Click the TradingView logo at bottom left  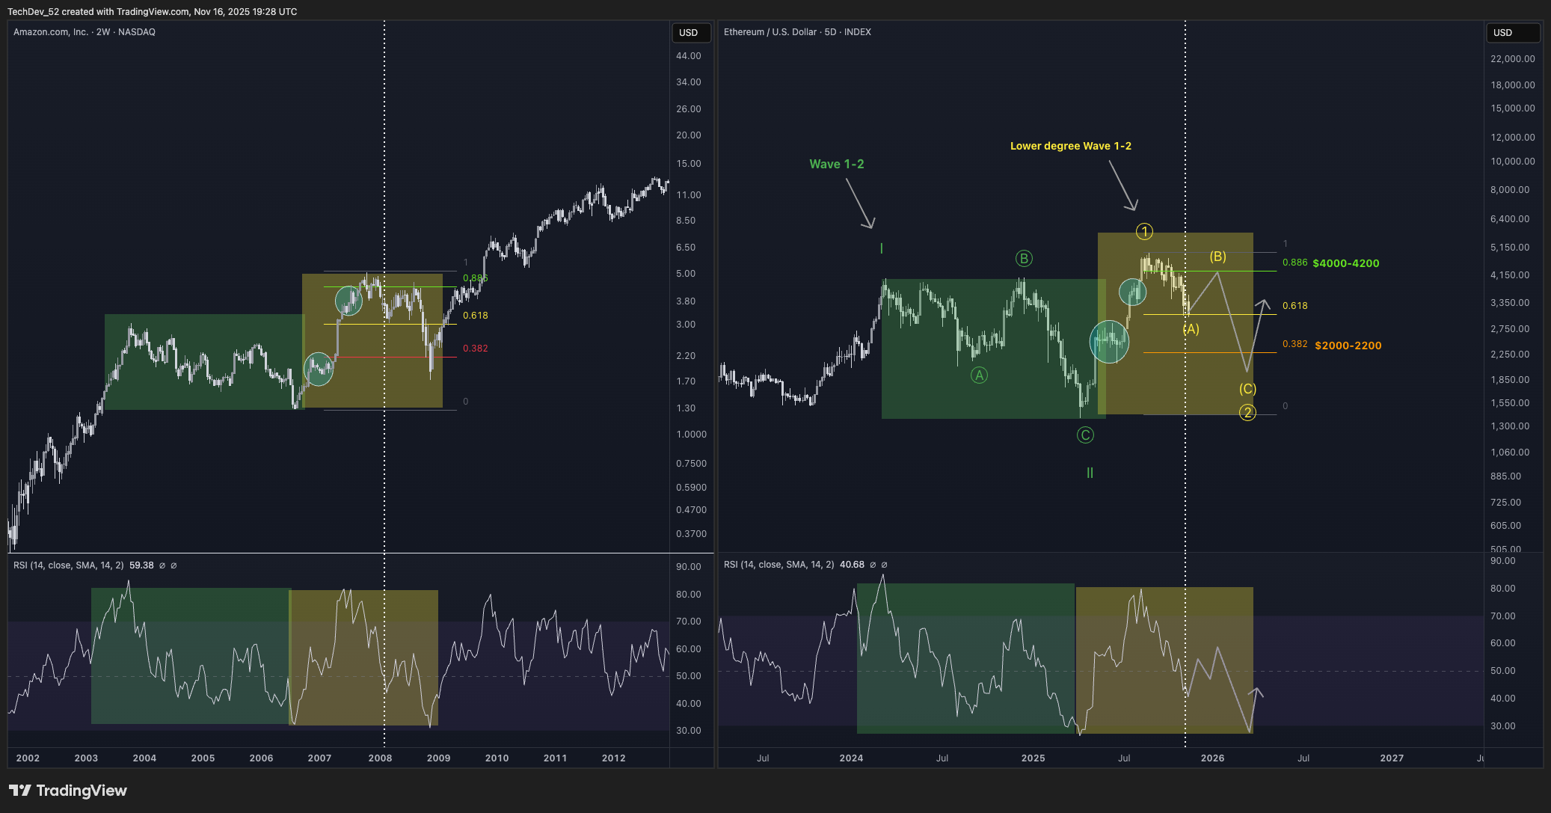click(67, 791)
